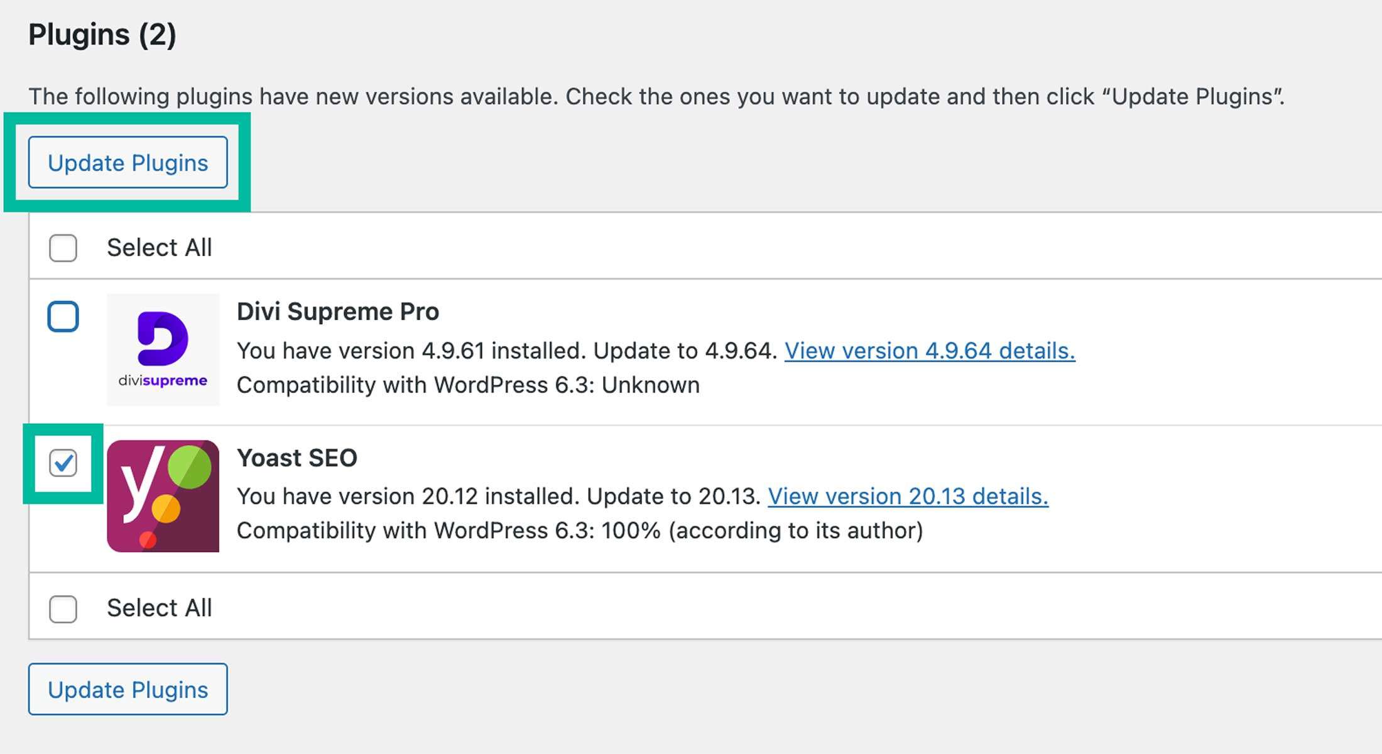Click the Divi Supreme Pro plugin title
The image size is (1382, 754).
point(338,311)
